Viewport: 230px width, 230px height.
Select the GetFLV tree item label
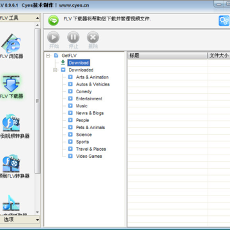pyautogui.click(x=69, y=56)
